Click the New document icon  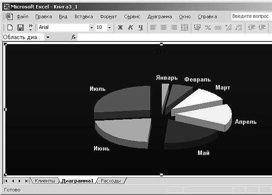pyautogui.click(x=9, y=28)
